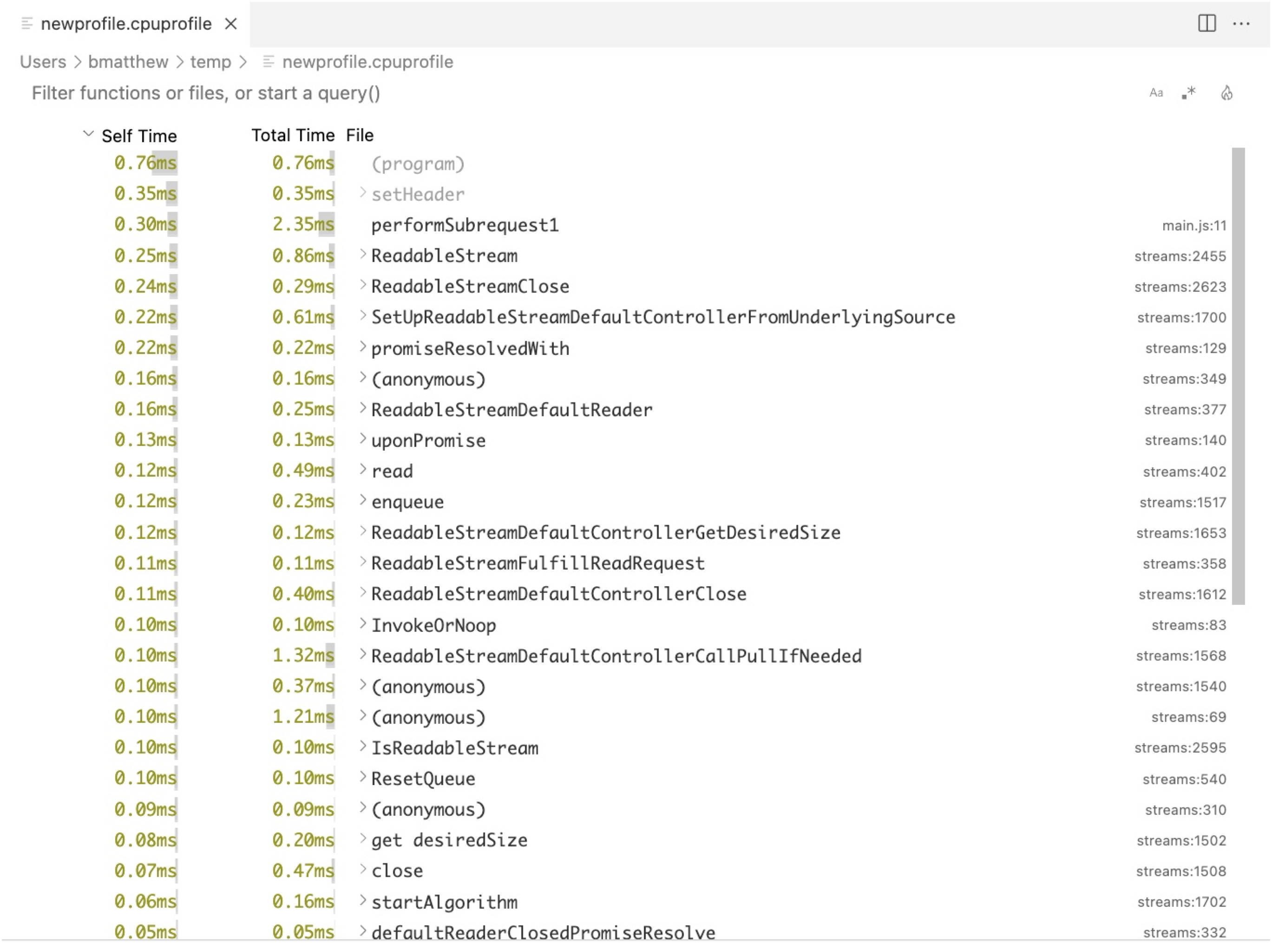The width and height of the screenshot is (1272, 943).
Task: Toggle Match Case filter option
Action: tap(1155, 93)
